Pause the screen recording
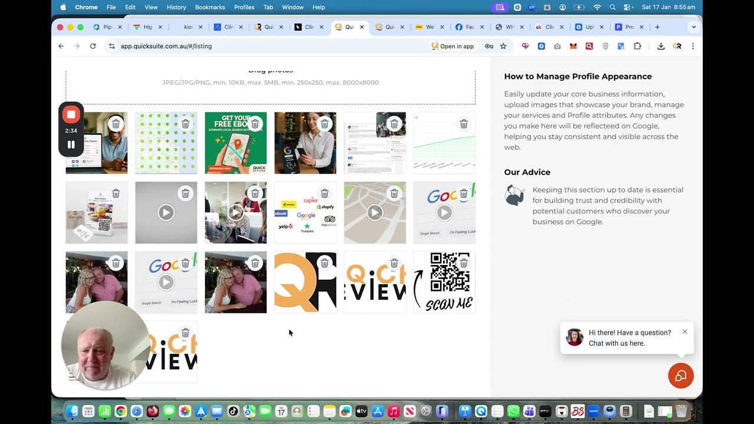This screenshot has height=424, width=754. coord(71,145)
